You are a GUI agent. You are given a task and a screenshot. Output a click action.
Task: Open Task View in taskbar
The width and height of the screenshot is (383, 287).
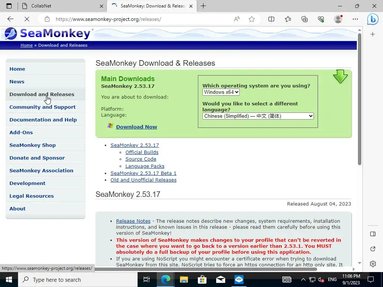tap(147, 280)
